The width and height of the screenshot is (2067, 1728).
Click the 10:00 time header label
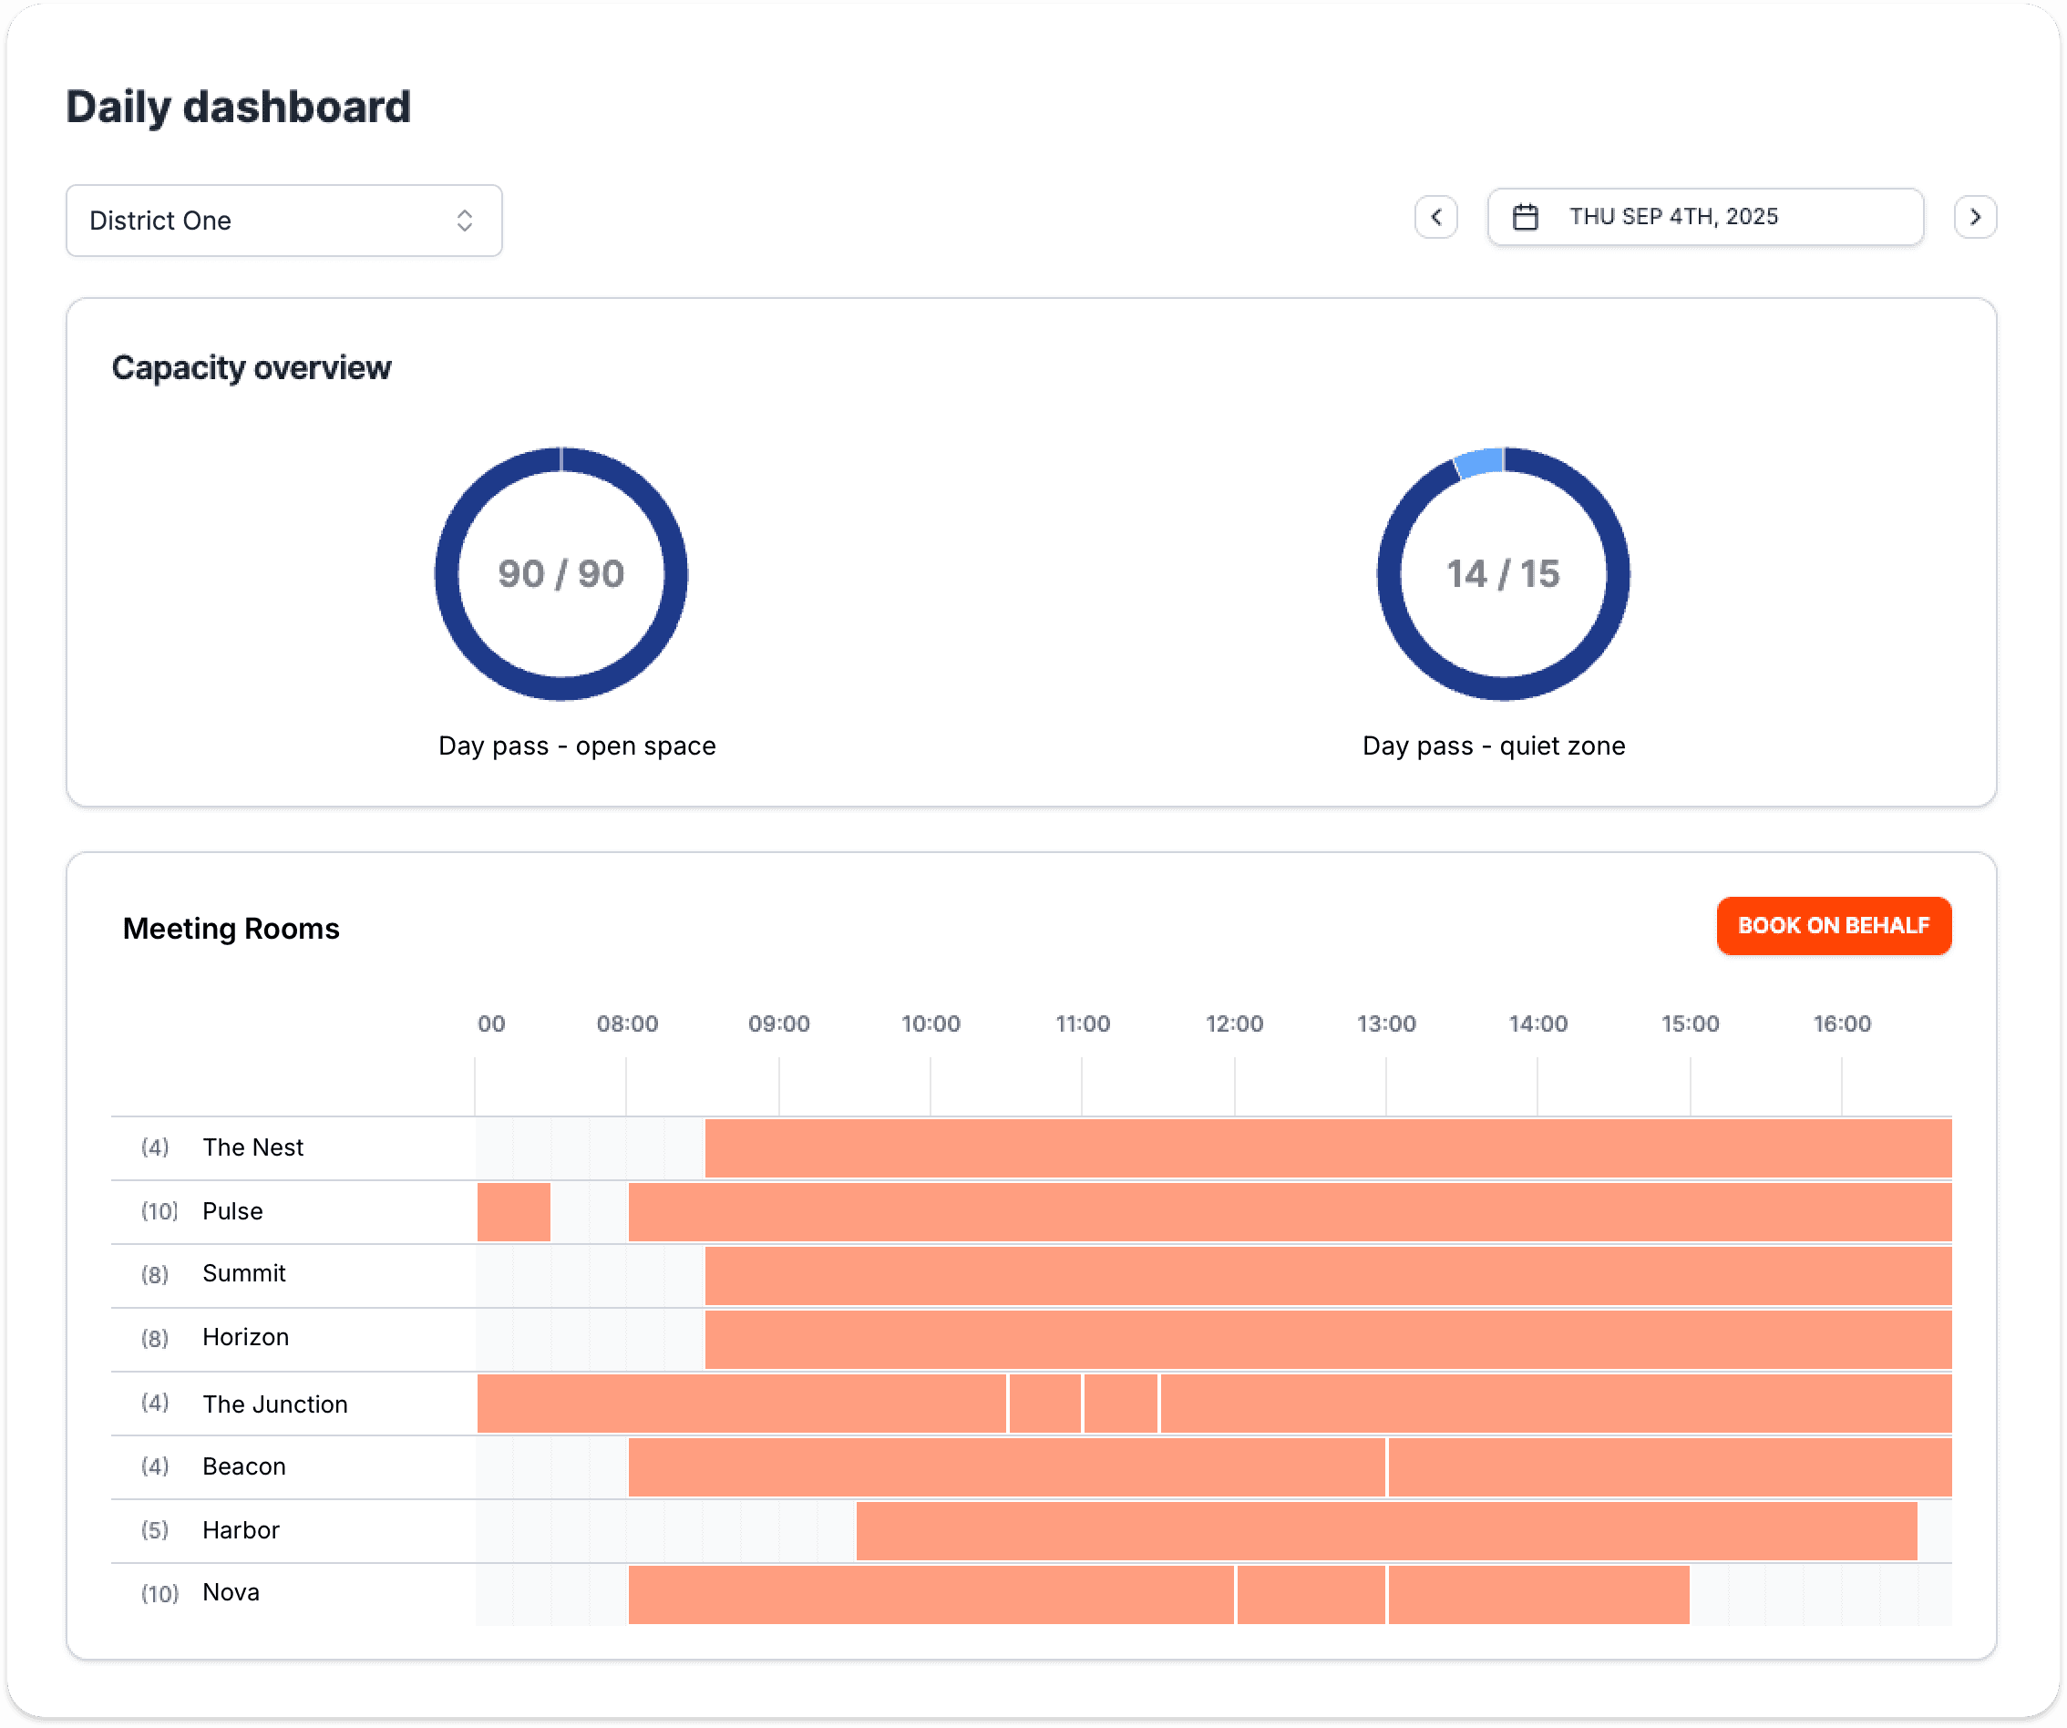tap(931, 1023)
